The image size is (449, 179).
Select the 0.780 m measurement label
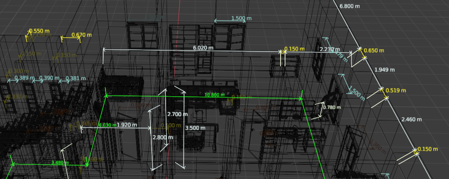tap(332, 107)
